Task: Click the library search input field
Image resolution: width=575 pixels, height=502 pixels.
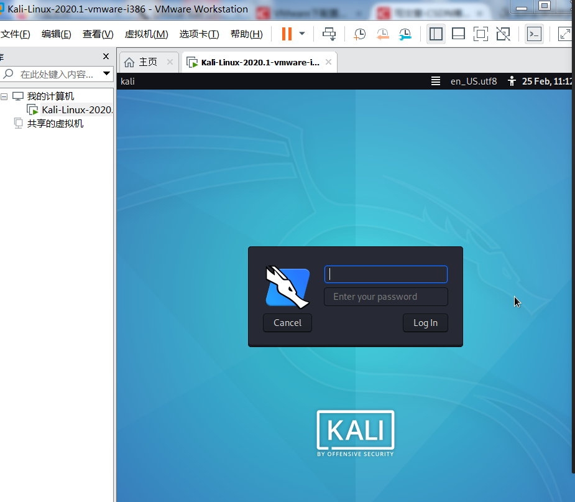Action: click(57, 74)
